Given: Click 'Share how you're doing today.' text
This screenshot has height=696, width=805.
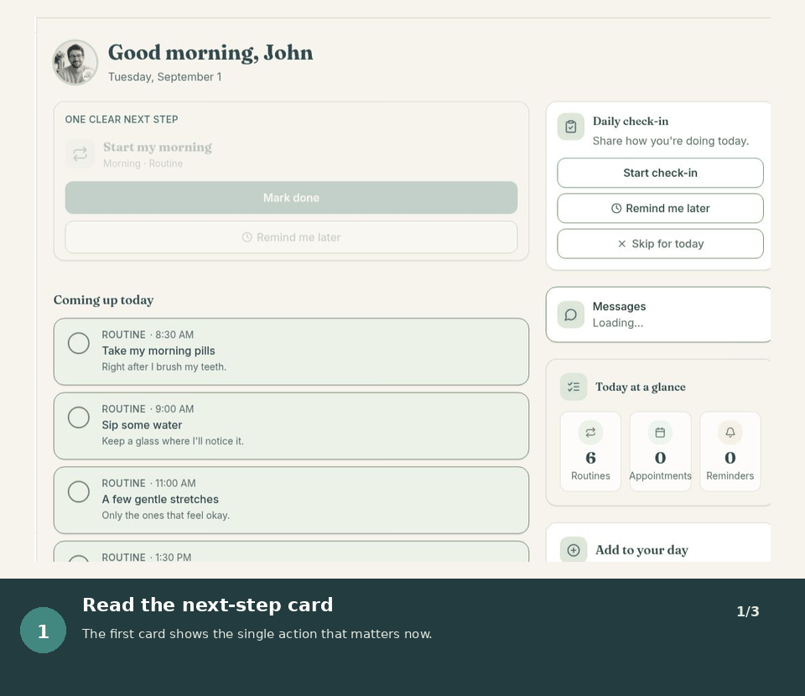Looking at the screenshot, I should click(x=671, y=141).
